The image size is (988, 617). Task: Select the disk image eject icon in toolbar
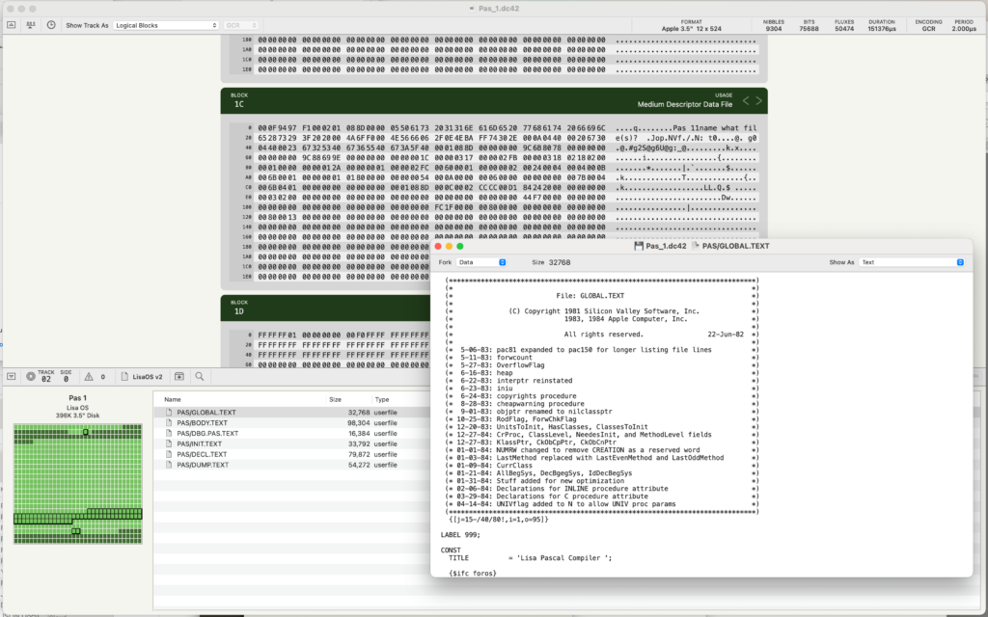click(x=12, y=25)
